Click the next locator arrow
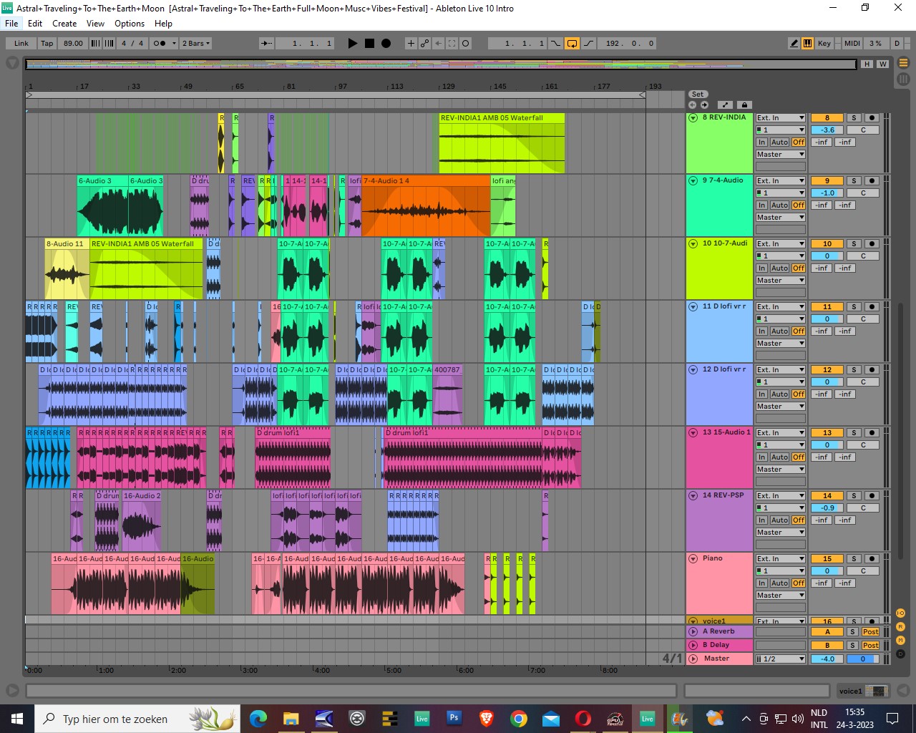Image resolution: width=916 pixels, height=733 pixels. pyautogui.click(x=704, y=105)
